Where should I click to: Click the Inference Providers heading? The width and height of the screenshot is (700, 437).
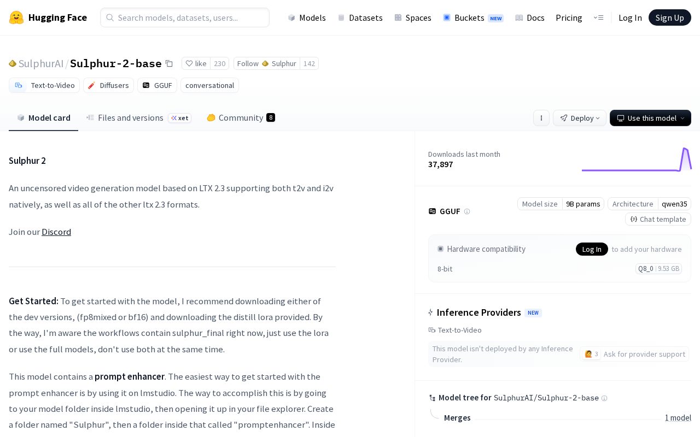479,312
